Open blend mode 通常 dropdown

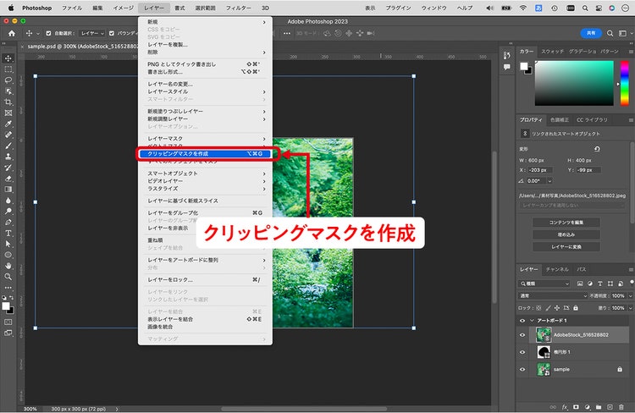[553, 296]
